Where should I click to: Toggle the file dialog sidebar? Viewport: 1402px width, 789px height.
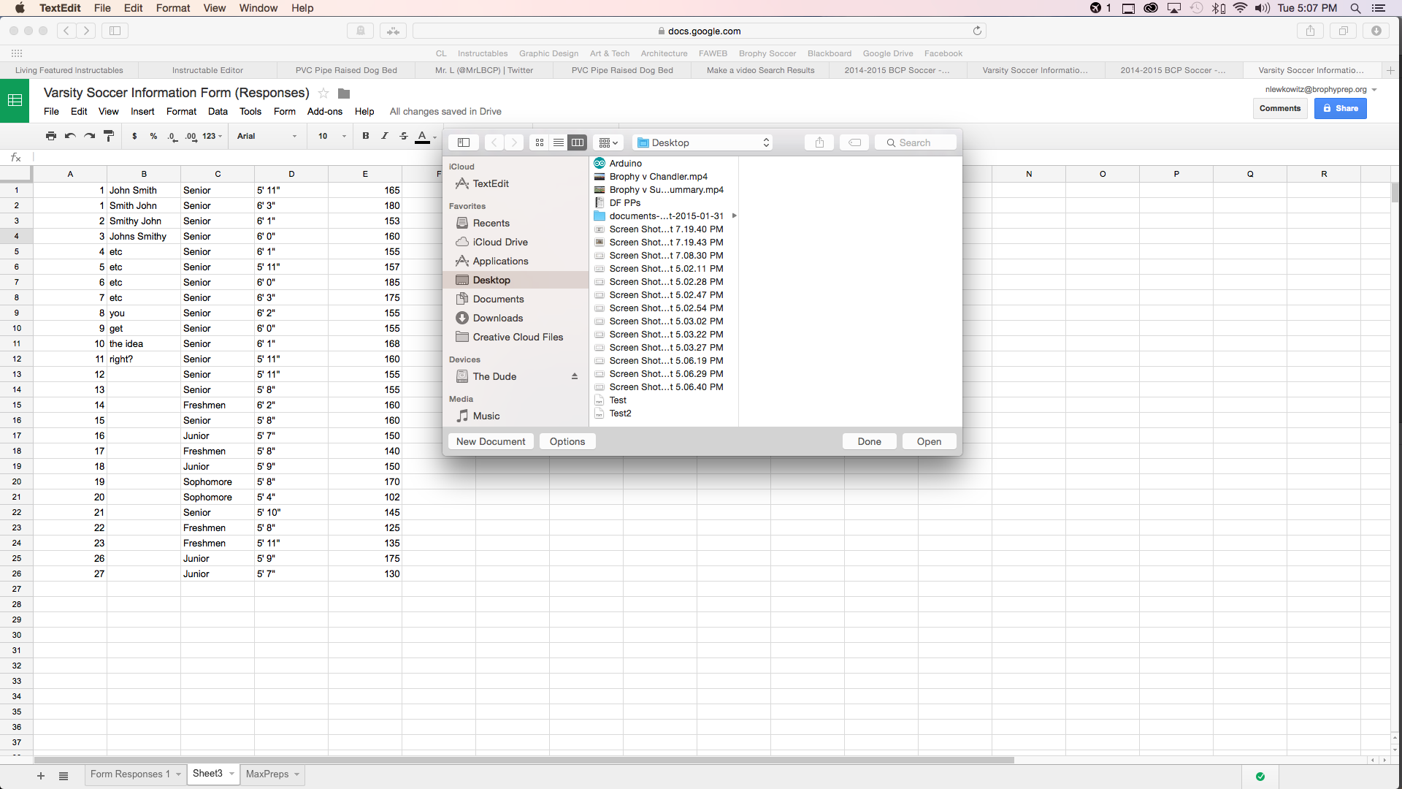pyautogui.click(x=464, y=142)
